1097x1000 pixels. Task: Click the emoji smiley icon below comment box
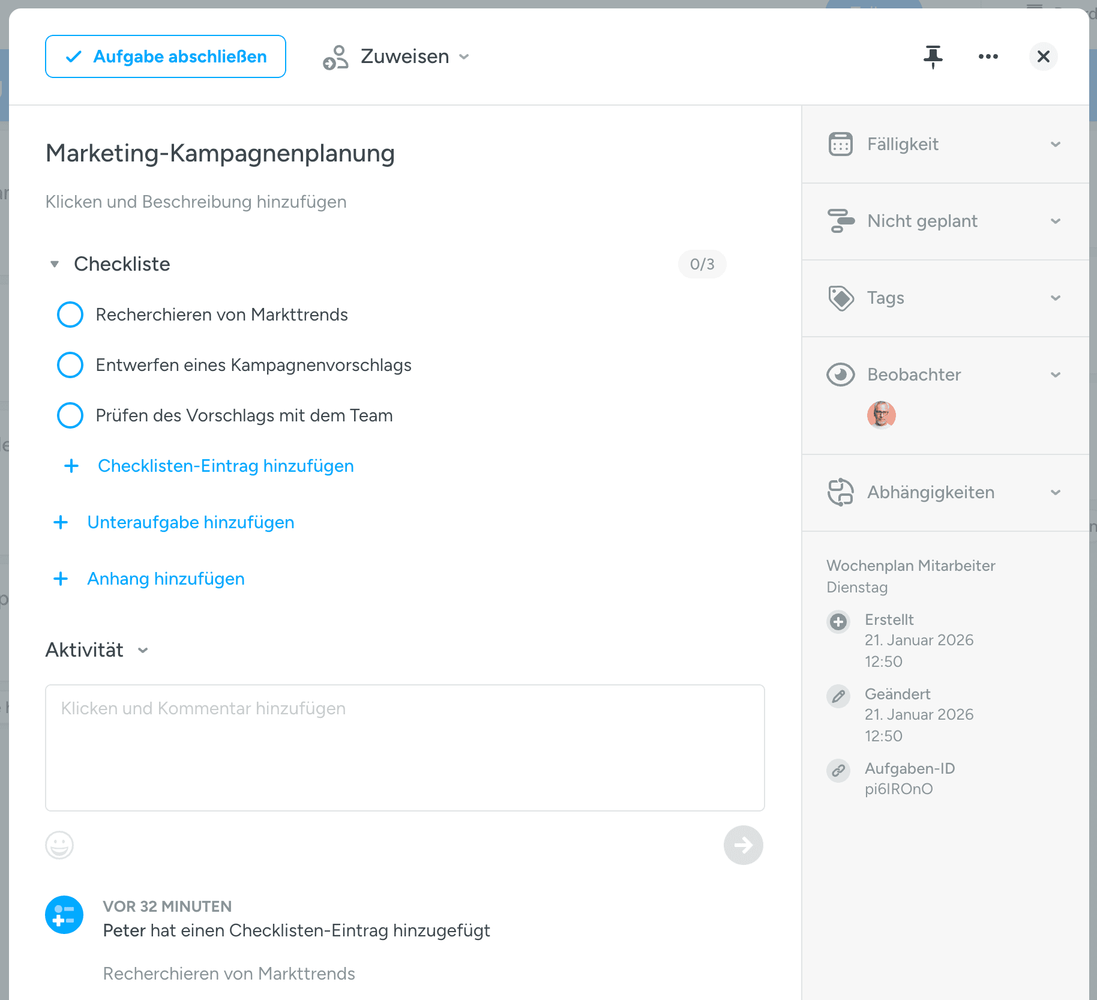[x=59, y=845]
